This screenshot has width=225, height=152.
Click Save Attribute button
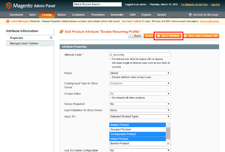[168, 36]
